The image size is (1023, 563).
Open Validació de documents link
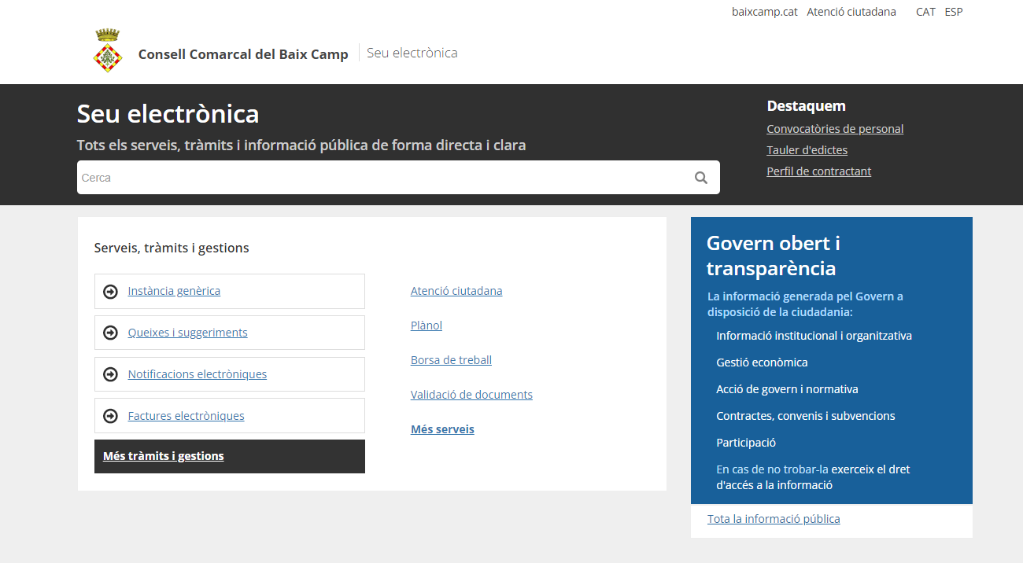471,395
